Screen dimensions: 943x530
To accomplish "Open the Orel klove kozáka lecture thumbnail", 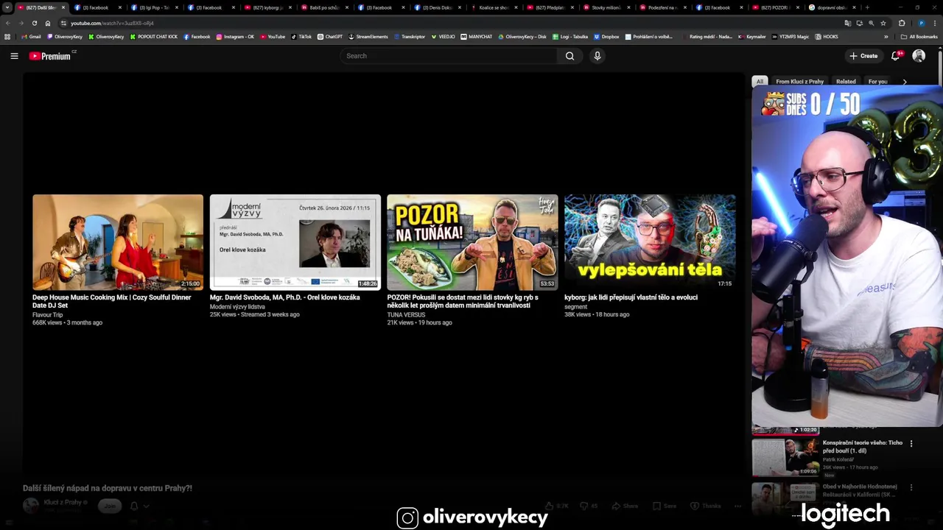I will click(x=295, y=242).
